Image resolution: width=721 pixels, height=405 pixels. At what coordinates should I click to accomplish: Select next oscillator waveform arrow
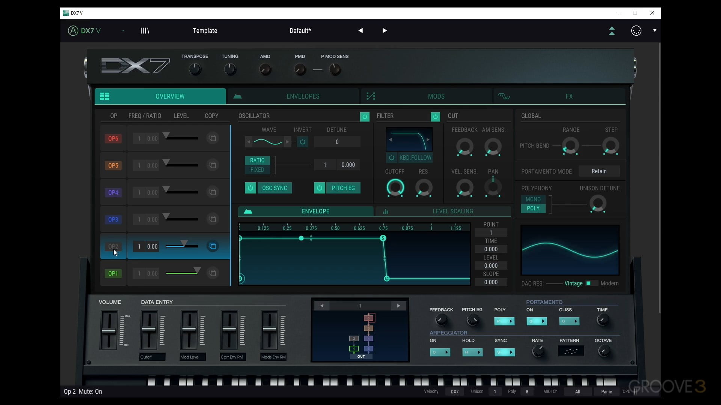click(288, 142)
